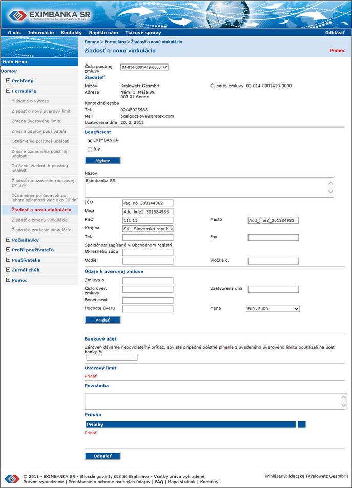Click the Ulica input field
Viewport: 352px width, 488px height.
148,211
